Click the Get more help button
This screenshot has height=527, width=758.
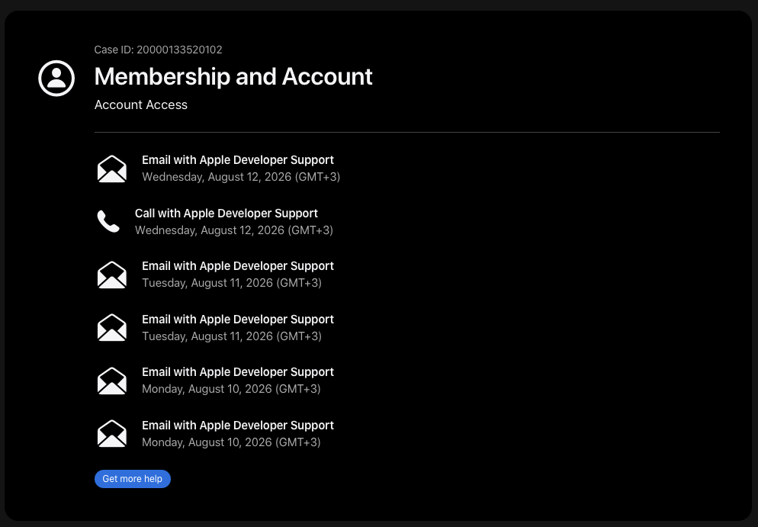click(x=133, y=479)
